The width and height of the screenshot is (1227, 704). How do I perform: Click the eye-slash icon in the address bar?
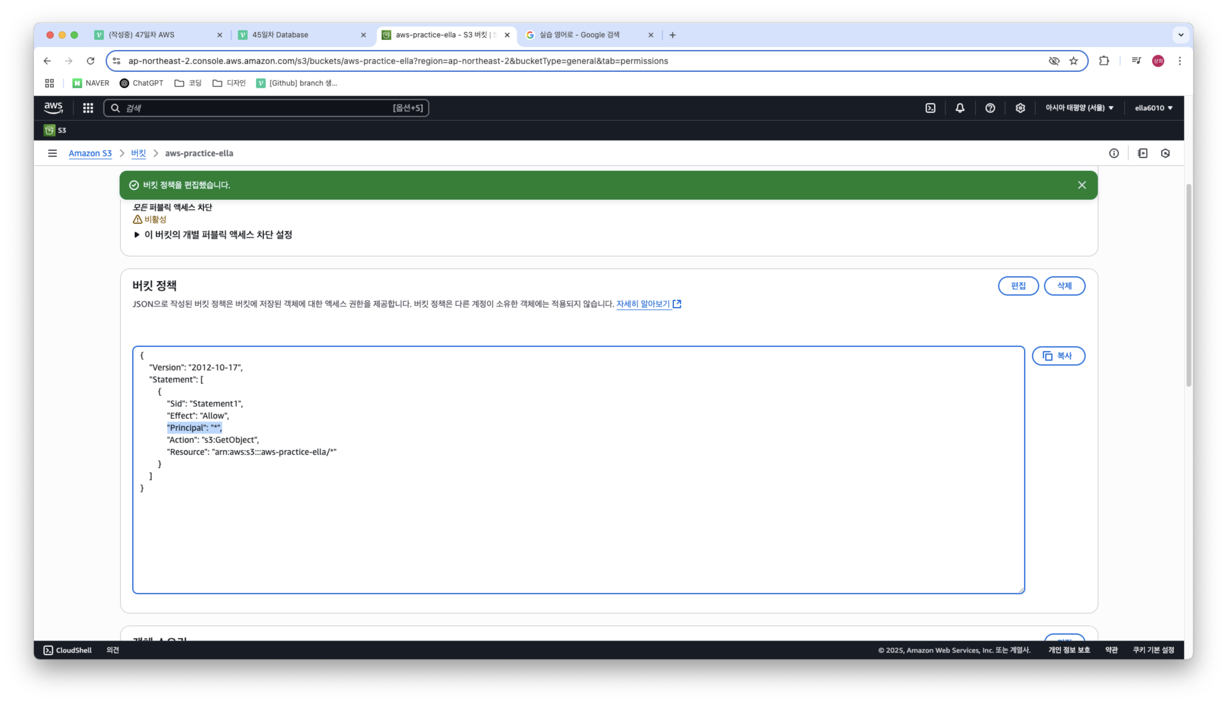pos(1054,61)
